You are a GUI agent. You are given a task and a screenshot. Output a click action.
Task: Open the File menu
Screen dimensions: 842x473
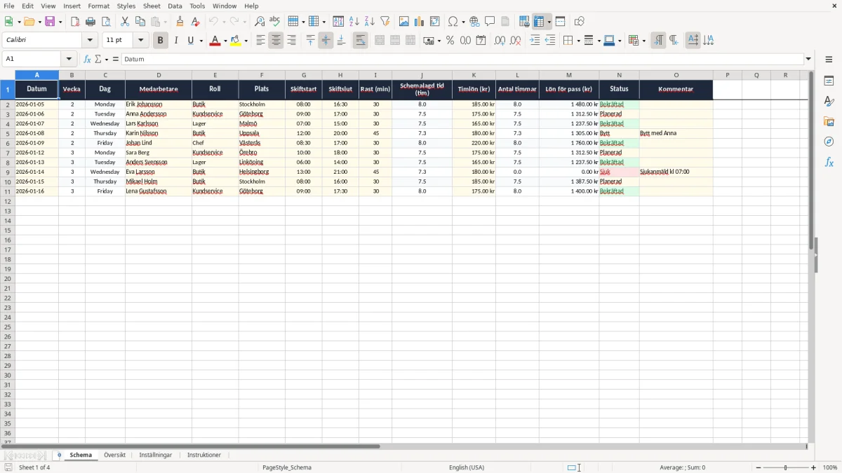click(8, 6)
